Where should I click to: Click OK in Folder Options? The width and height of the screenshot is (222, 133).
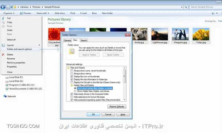tap(93, 114)
